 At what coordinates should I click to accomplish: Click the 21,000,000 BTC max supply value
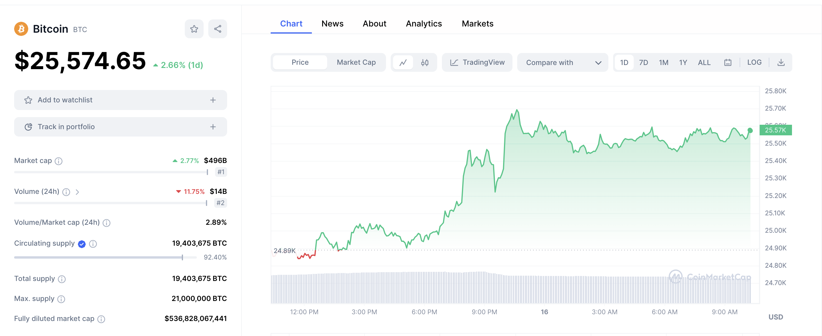(x=199, y=299)
